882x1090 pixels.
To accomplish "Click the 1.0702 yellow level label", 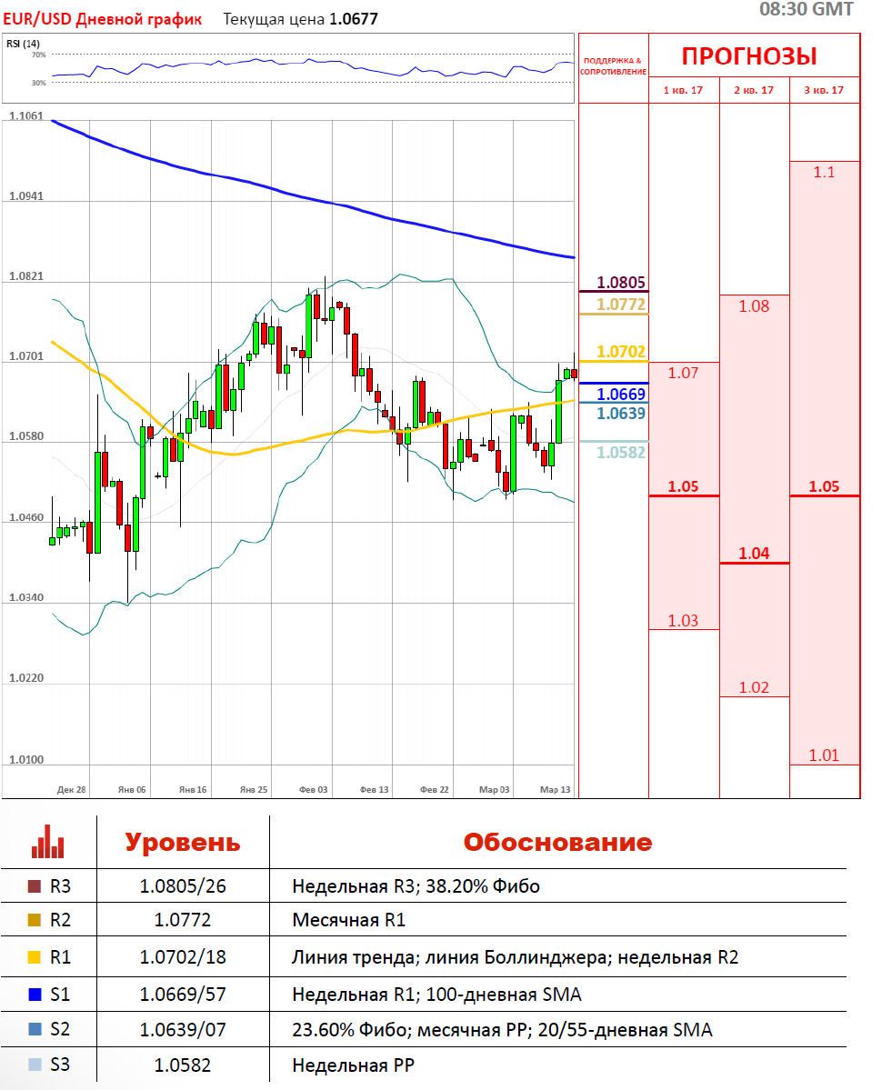I will [x=621, y=352].
